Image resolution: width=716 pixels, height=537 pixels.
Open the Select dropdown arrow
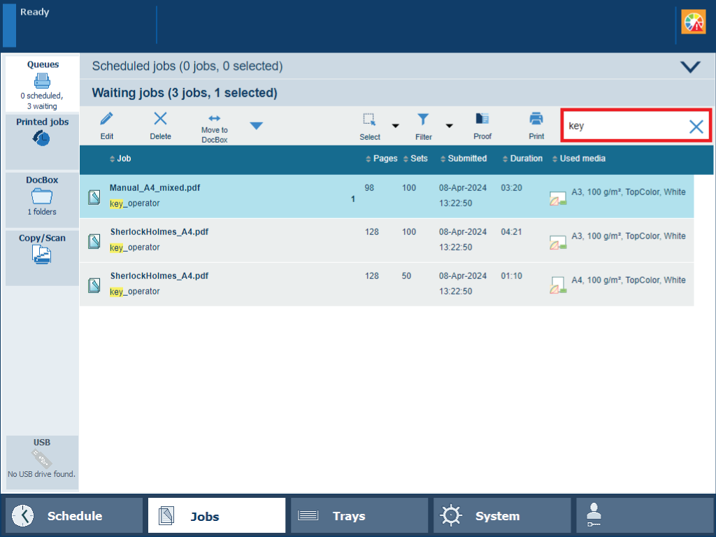click(x=395, y=126)
